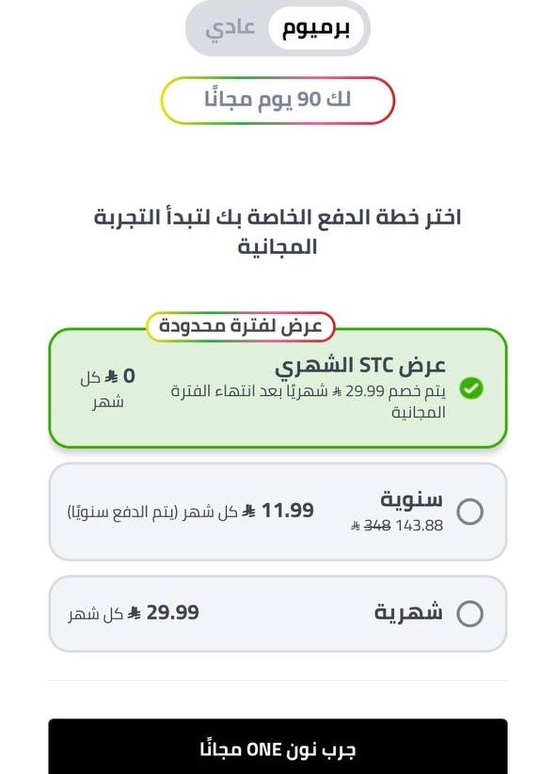
Task: Click the STC offer deduction description text
Action: 309,402
